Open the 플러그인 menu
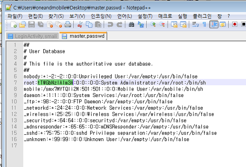Image resolution: width=246 pixels, height=167 pixels. coord(202,16)
